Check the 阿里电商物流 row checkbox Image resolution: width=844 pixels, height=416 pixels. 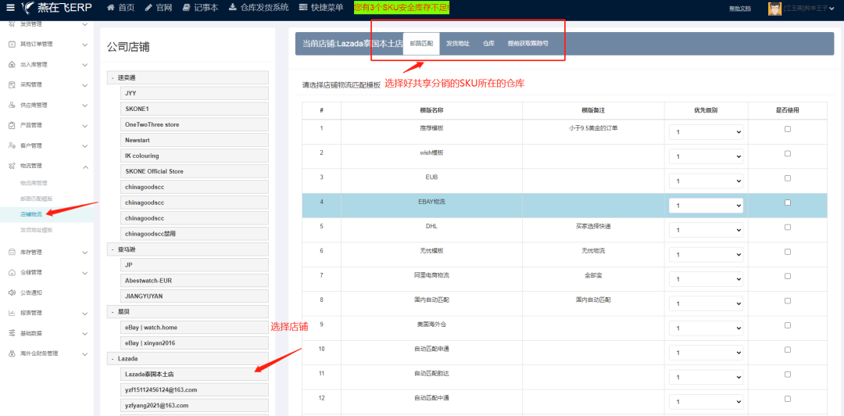click(788, 277)
